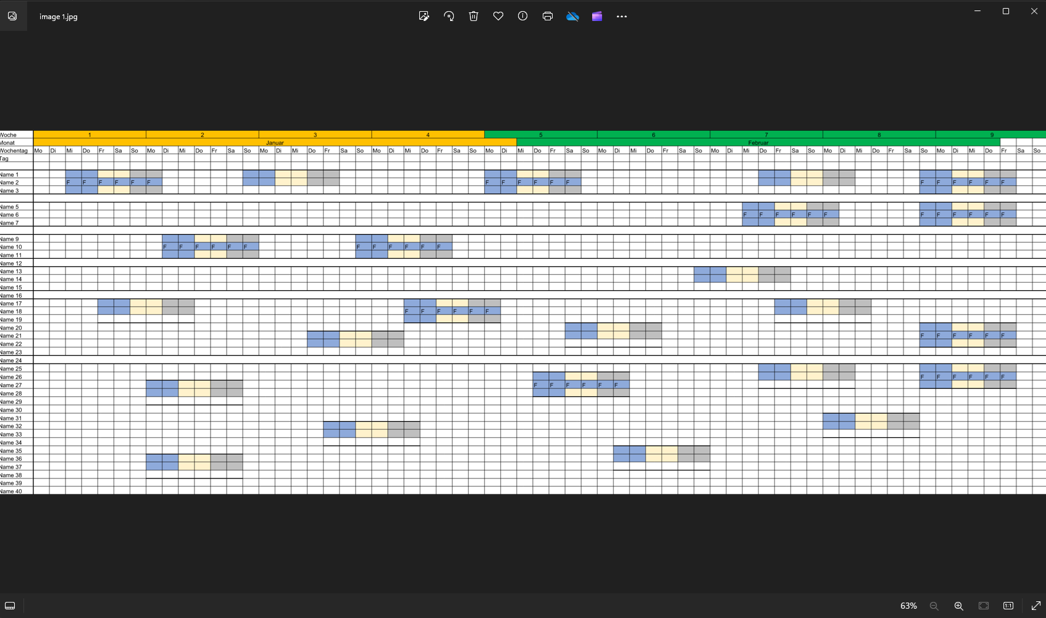This screenshot has height=618, width=1046.
Task: Mark image as favorite with heart icon
Action: (498, 16)
